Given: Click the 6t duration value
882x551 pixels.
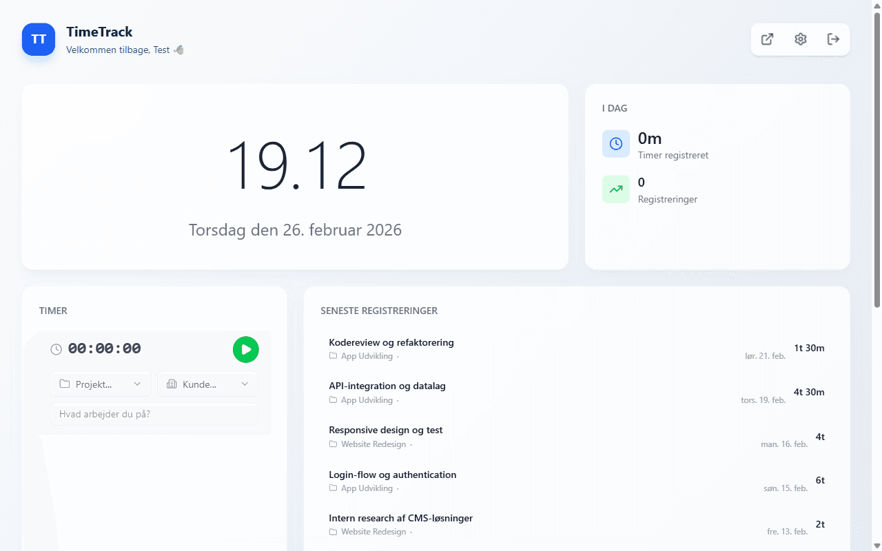Looking at the screenshot, I should [820, 480].
